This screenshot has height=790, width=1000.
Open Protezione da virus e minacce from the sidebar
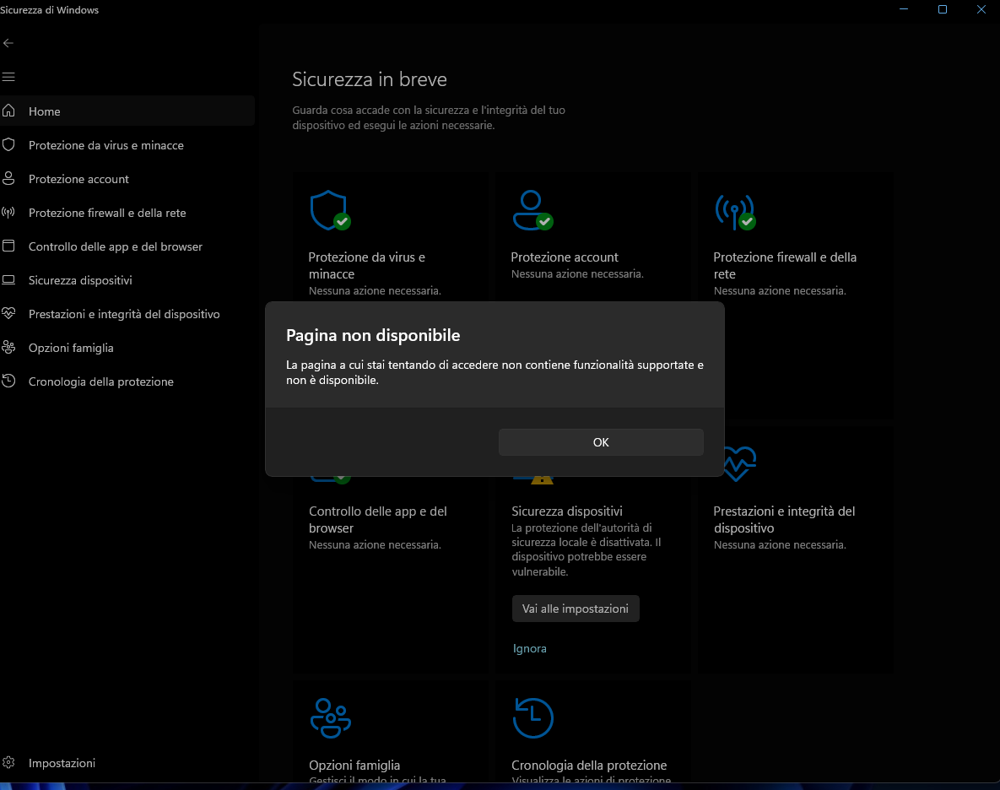click(x=105, y=145)
